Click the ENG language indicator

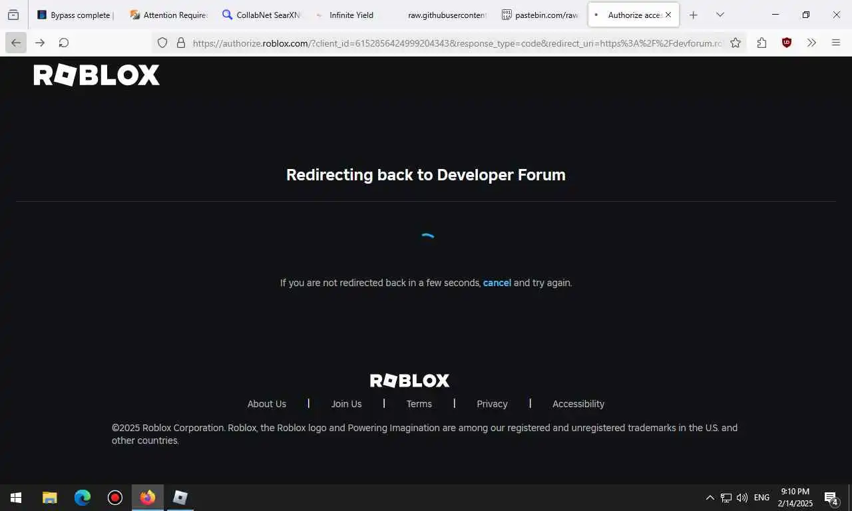tap(761, 498)
